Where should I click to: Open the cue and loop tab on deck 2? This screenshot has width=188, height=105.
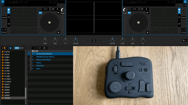179,11
